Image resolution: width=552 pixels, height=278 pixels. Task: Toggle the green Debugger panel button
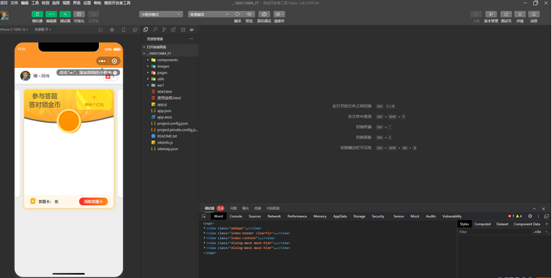[65, 14]
